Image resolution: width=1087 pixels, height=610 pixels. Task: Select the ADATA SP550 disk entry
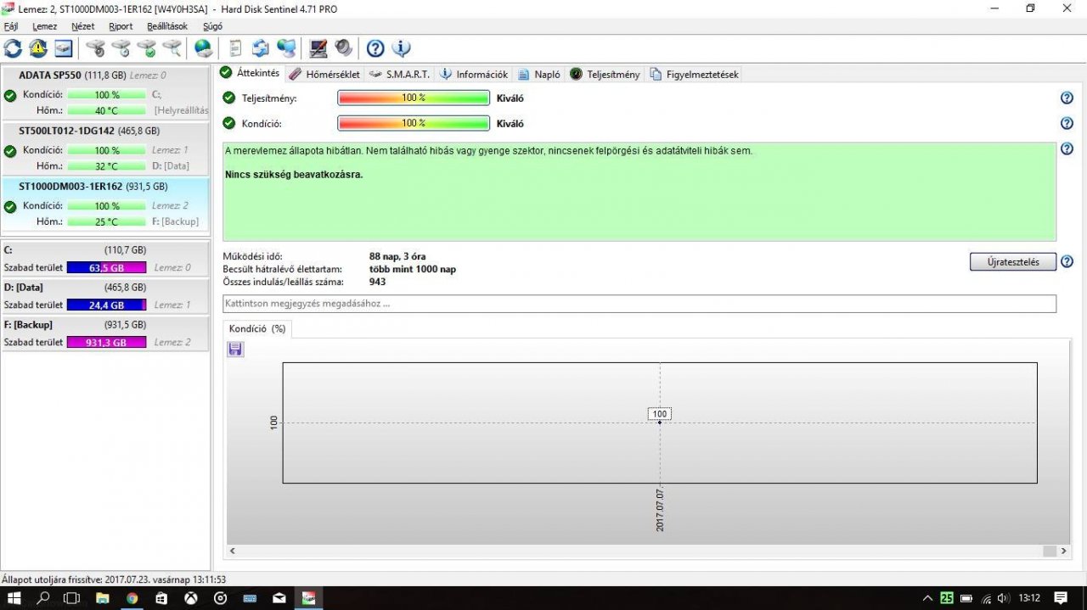tap(105, 92)
